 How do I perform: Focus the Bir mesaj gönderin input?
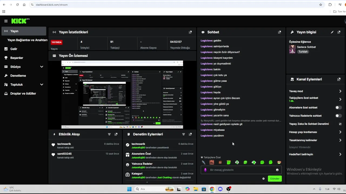tap(241, 170)
